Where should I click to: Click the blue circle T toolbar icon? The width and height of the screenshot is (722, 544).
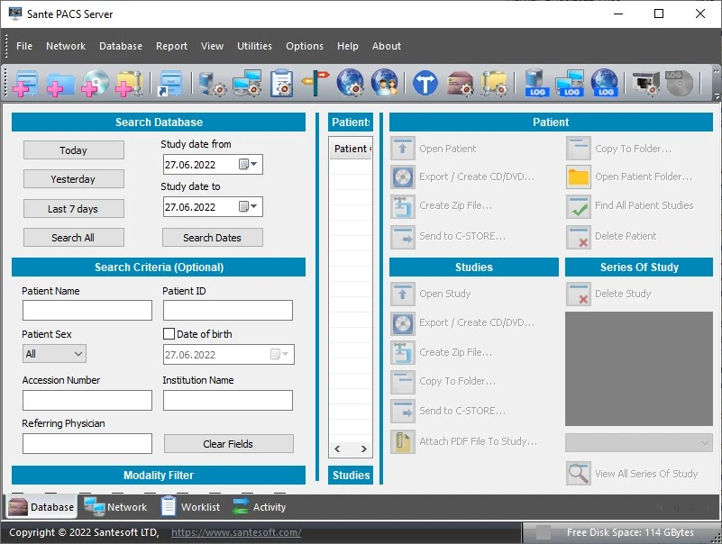click(425, 83)
